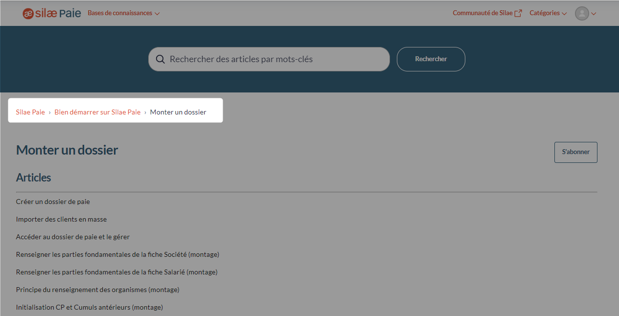Open the user profile avatar icon
Viewport: 619px width, 316px height.
583,13
